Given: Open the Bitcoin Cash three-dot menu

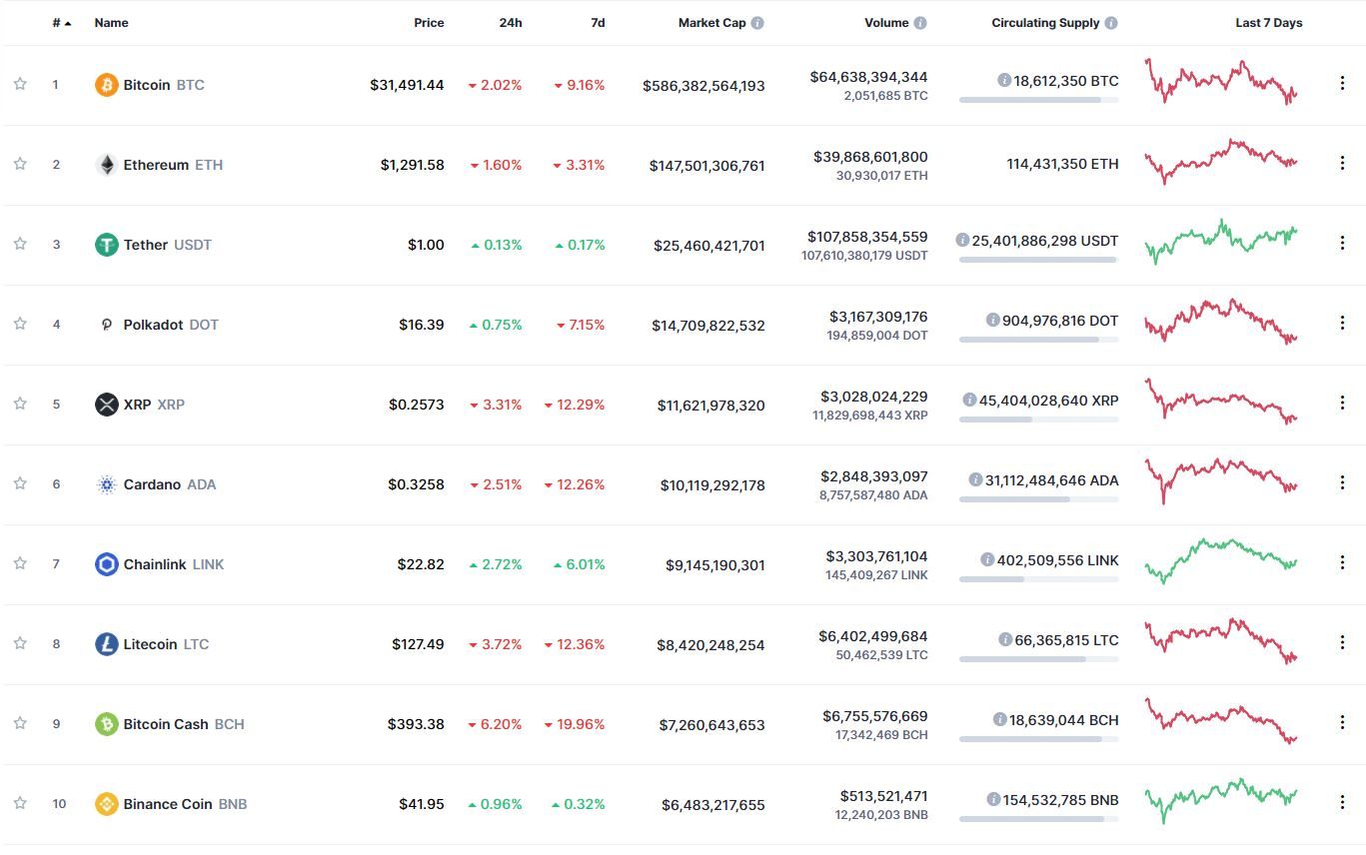Looking at the screenshot, I should 1342,722.
